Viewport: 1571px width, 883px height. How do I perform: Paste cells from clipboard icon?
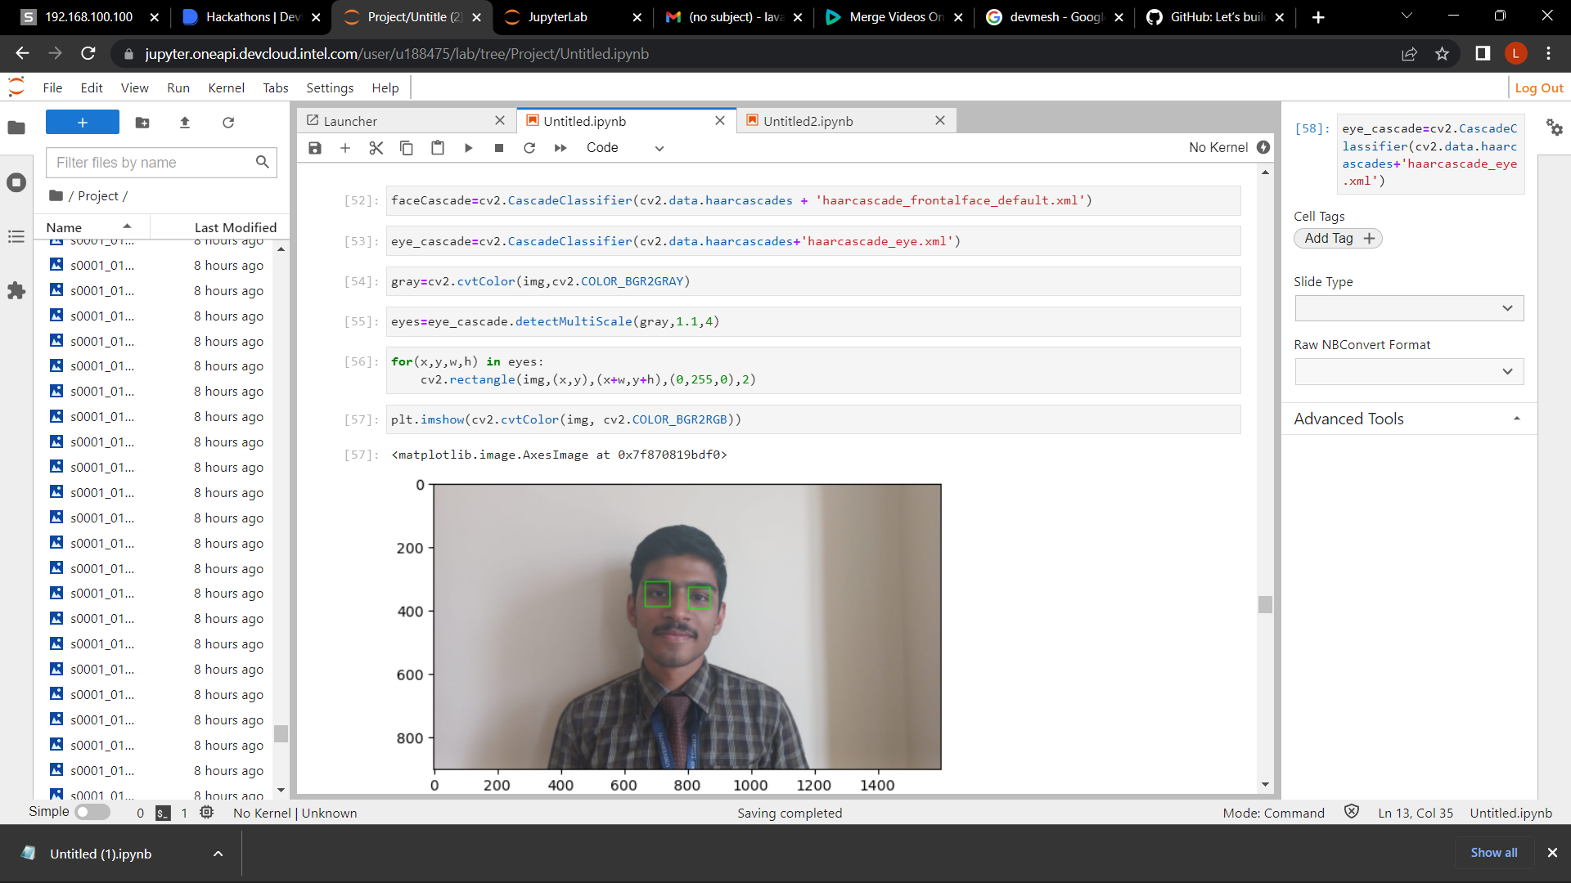(438, 148)
